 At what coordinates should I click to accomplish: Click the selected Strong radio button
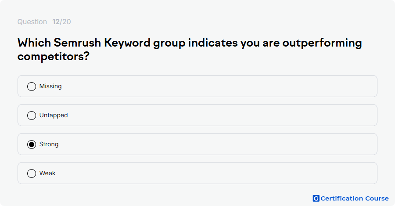point(32,145)
